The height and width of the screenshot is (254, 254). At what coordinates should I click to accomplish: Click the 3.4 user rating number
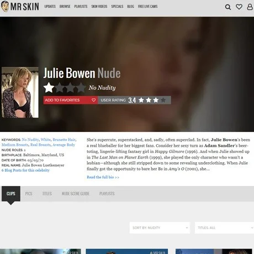[132, 100]
